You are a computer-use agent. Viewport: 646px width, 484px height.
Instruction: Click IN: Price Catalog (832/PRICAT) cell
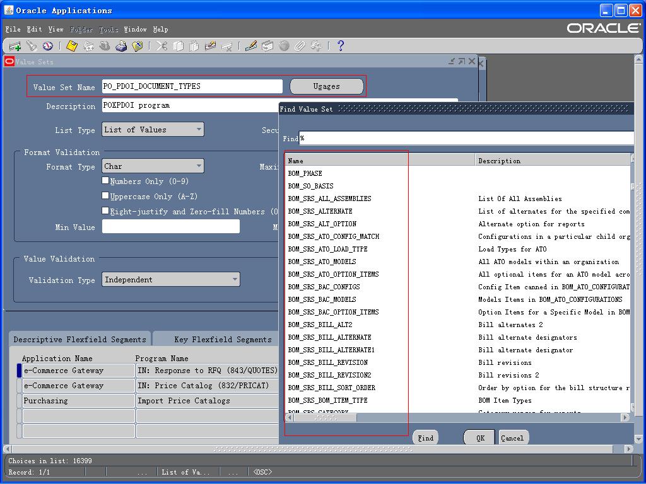click(208, 385)
